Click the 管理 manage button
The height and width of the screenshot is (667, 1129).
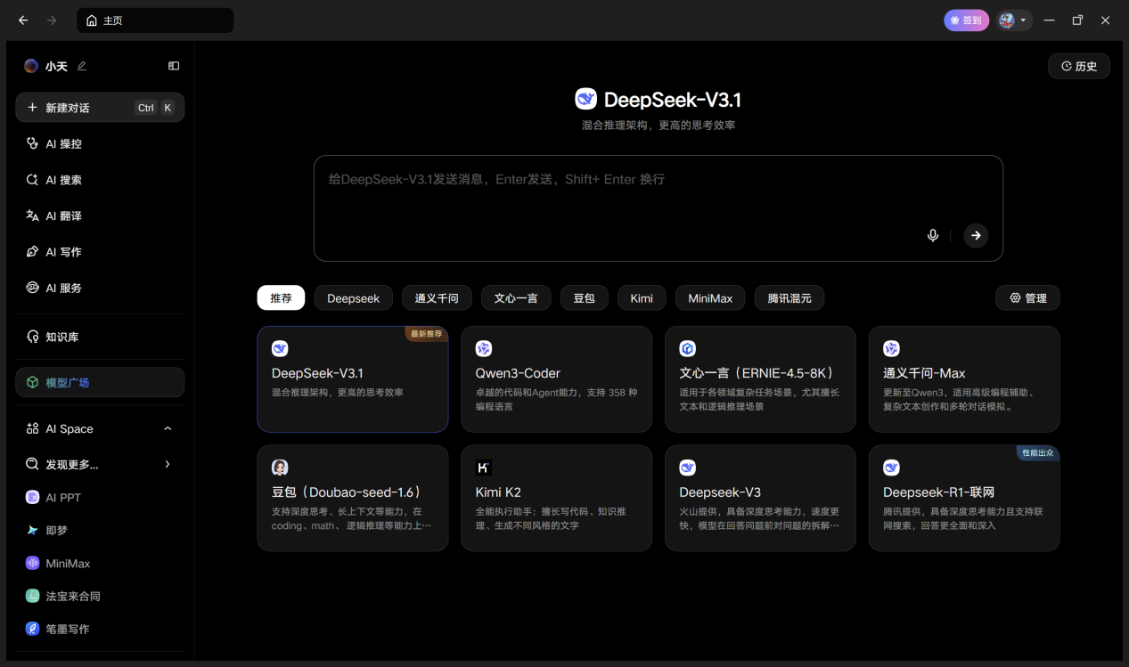pyautogui.click(x=1027, y=298)
